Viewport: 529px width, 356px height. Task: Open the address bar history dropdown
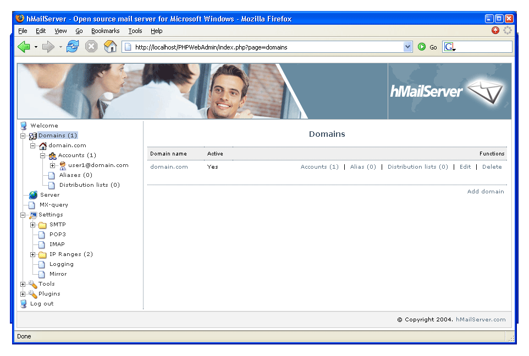(407, 47)
